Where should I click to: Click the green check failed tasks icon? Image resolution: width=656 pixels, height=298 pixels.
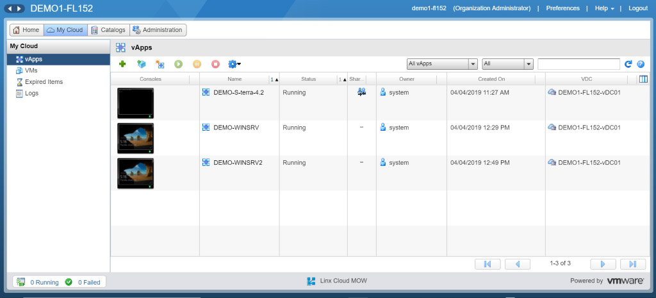point(69,282)
